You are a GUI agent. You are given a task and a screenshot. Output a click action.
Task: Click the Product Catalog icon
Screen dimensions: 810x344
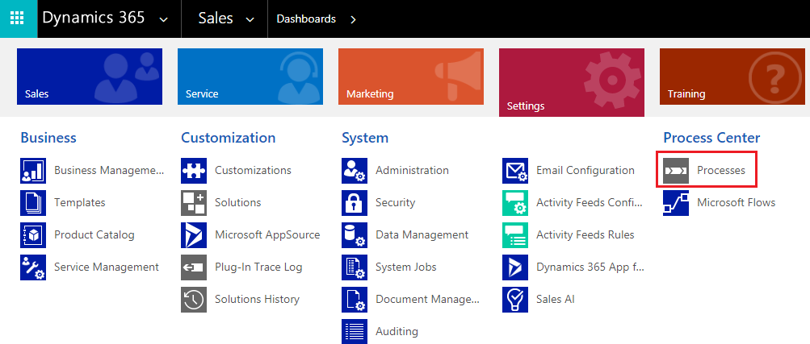[33, 235]
